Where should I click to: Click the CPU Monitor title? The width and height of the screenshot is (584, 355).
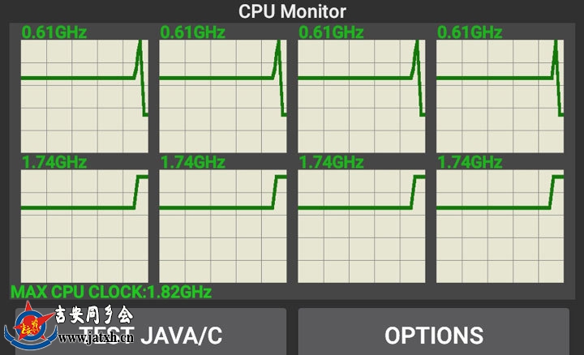pyautogui.click(x=292, y=11)
